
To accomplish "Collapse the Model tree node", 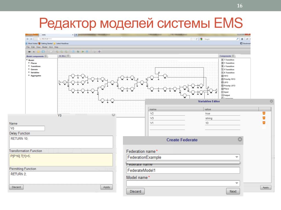I will 27,60.
